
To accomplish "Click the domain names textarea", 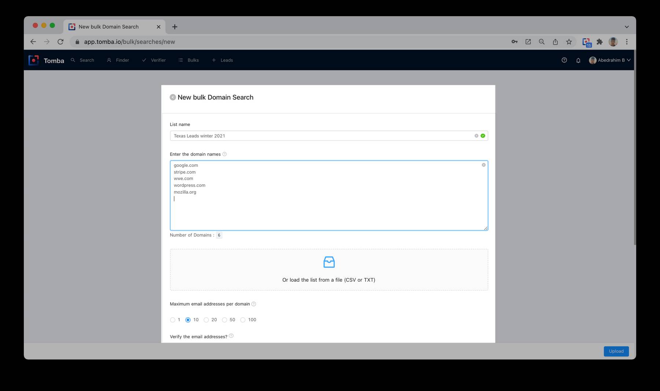I will pos(329,195).
